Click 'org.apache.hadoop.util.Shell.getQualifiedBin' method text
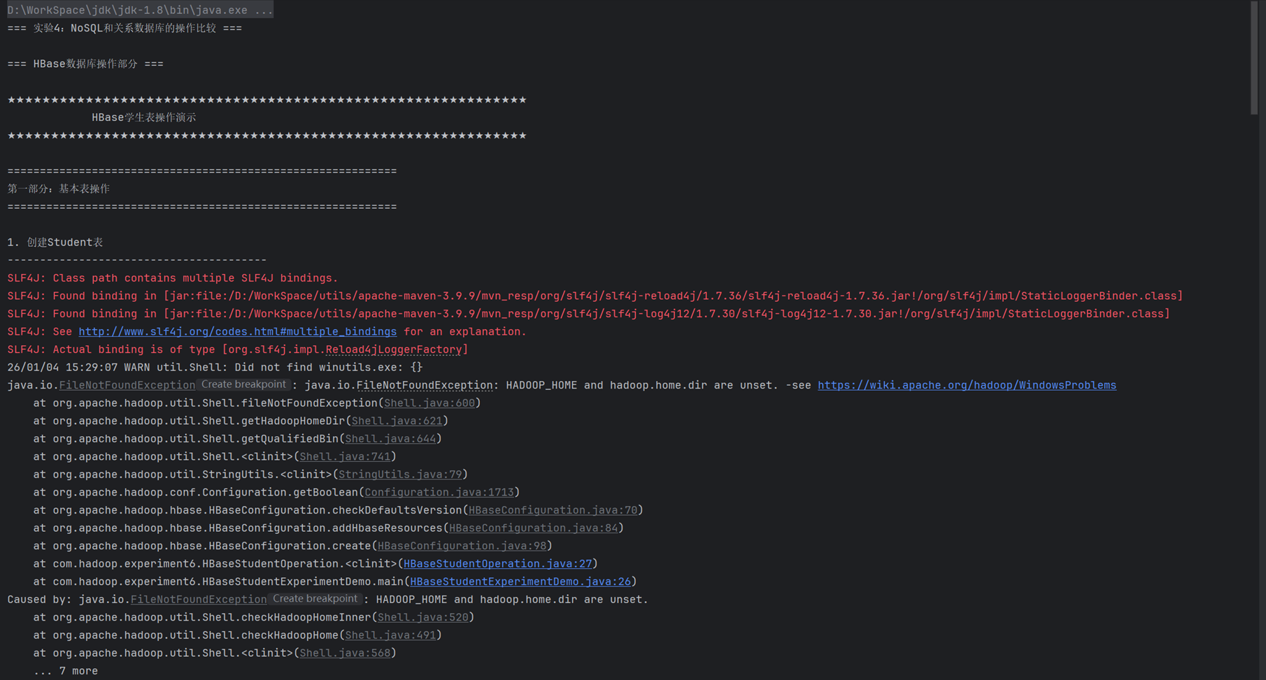The height and width of the screenshot is (680, 1266). click(195, 439)
